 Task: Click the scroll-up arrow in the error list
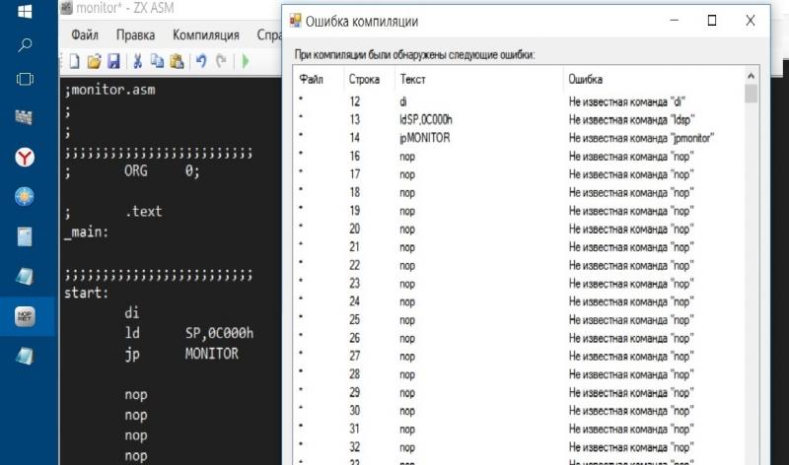751,76
